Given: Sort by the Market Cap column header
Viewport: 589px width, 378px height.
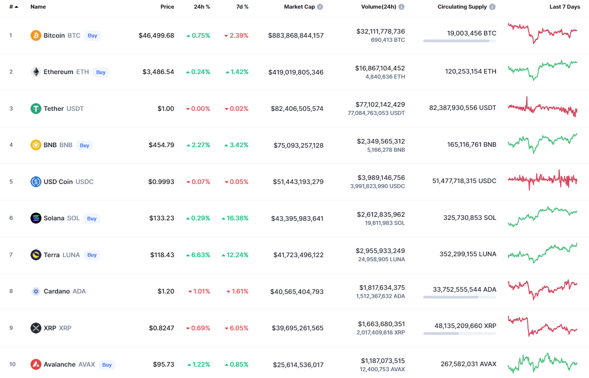Looking at the screenshot, I should pos(299,7).
